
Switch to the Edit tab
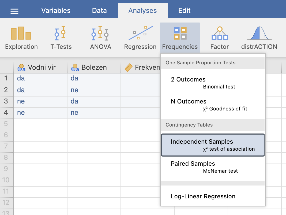(x=185, y=11)
